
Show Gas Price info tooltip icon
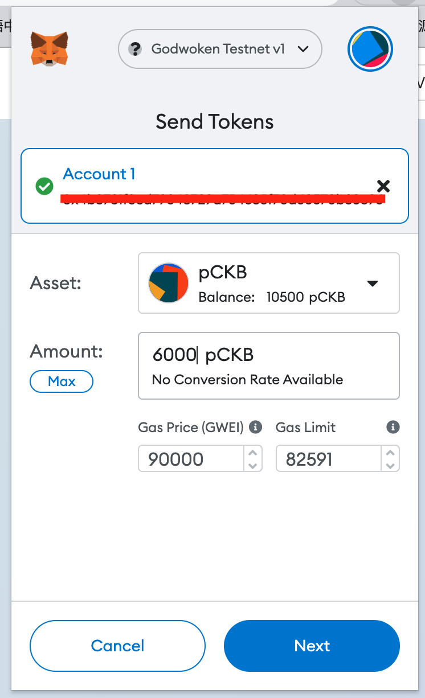tap(256, 426)
